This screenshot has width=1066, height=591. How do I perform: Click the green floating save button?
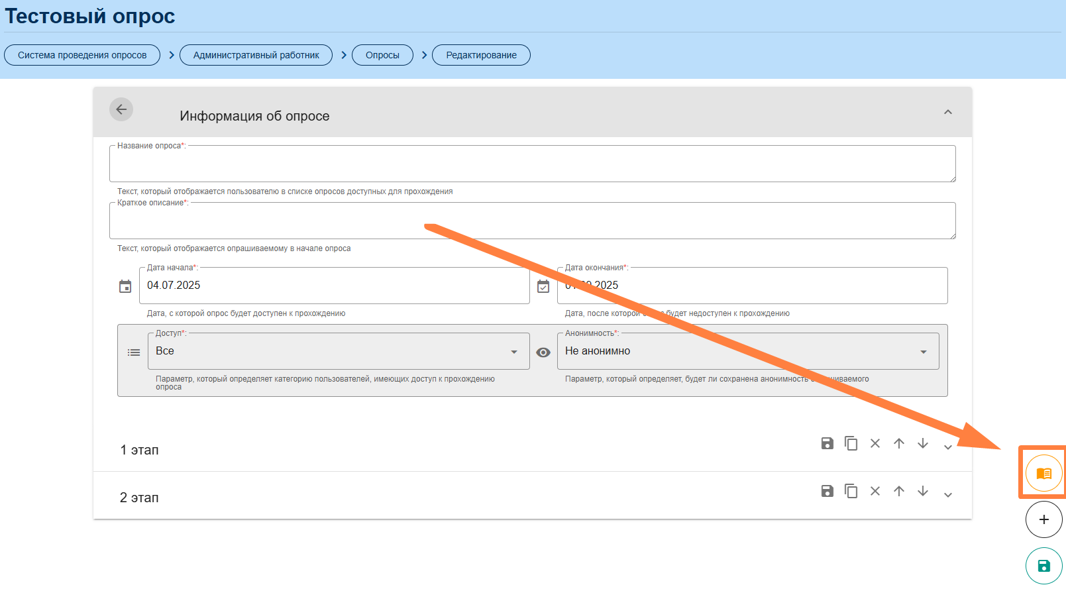click(1043, 566)
